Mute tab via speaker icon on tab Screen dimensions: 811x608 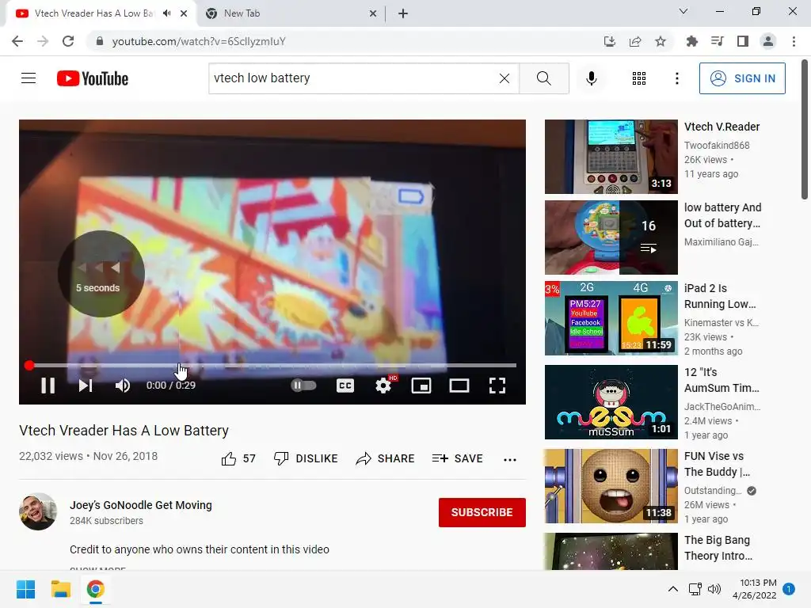coord(166,13)
